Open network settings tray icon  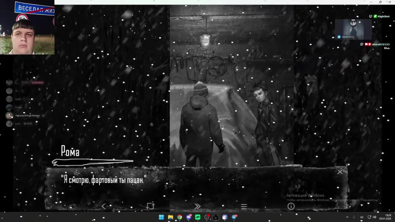[x=369, y=217]
